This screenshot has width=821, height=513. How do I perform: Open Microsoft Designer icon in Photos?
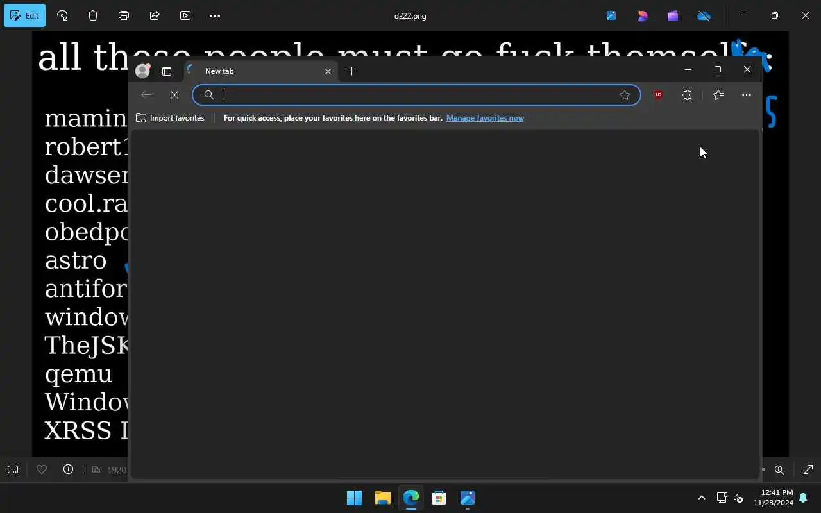[x=642, y=15]
